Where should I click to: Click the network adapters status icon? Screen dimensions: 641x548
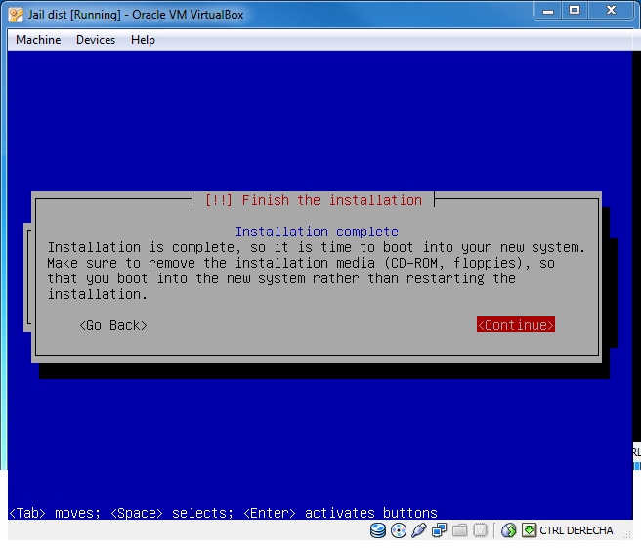439,530
